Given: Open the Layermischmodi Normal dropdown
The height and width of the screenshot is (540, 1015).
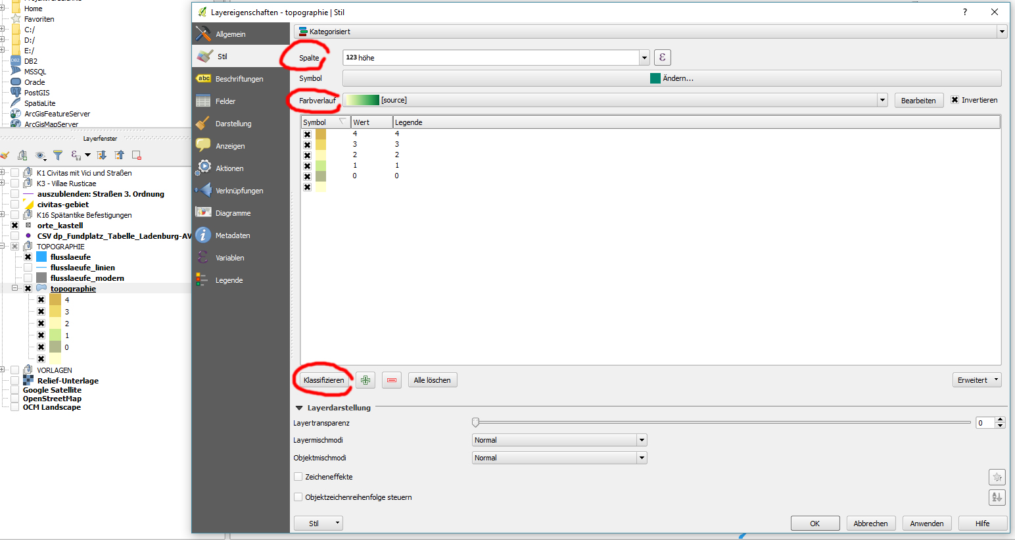Looking at the screenshot, I should (x=559, y=440).
